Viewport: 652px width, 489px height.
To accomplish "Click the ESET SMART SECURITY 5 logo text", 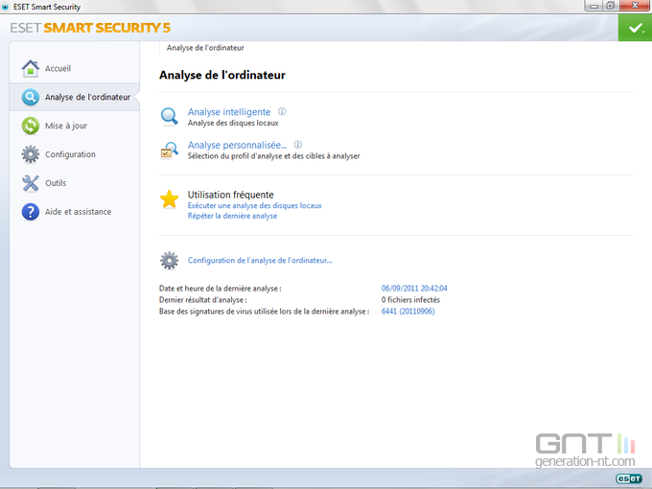I will pyautogui.click(x=90, y=28).
